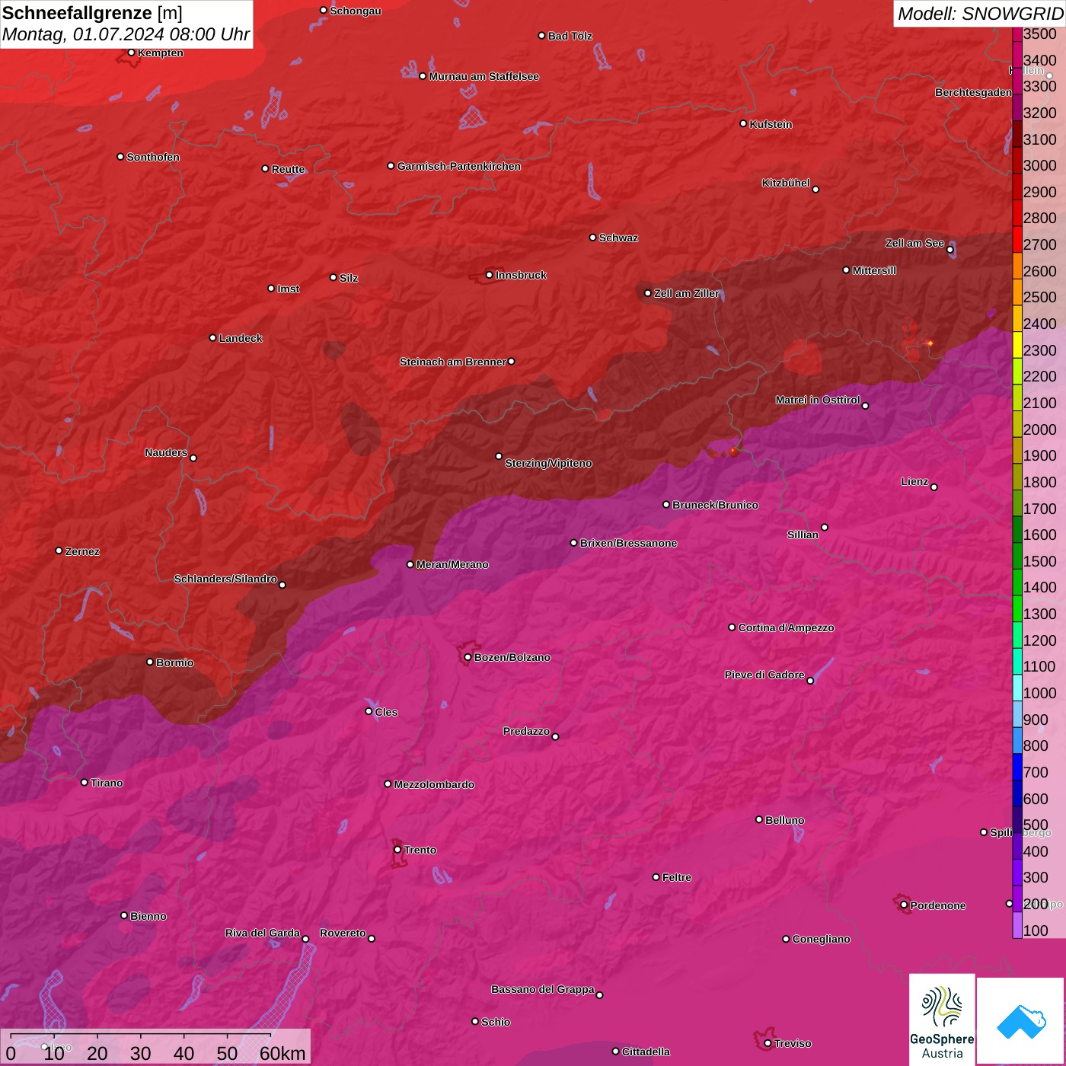
Task: Click the GeoSphere Austria logo
Action: 942,1020
